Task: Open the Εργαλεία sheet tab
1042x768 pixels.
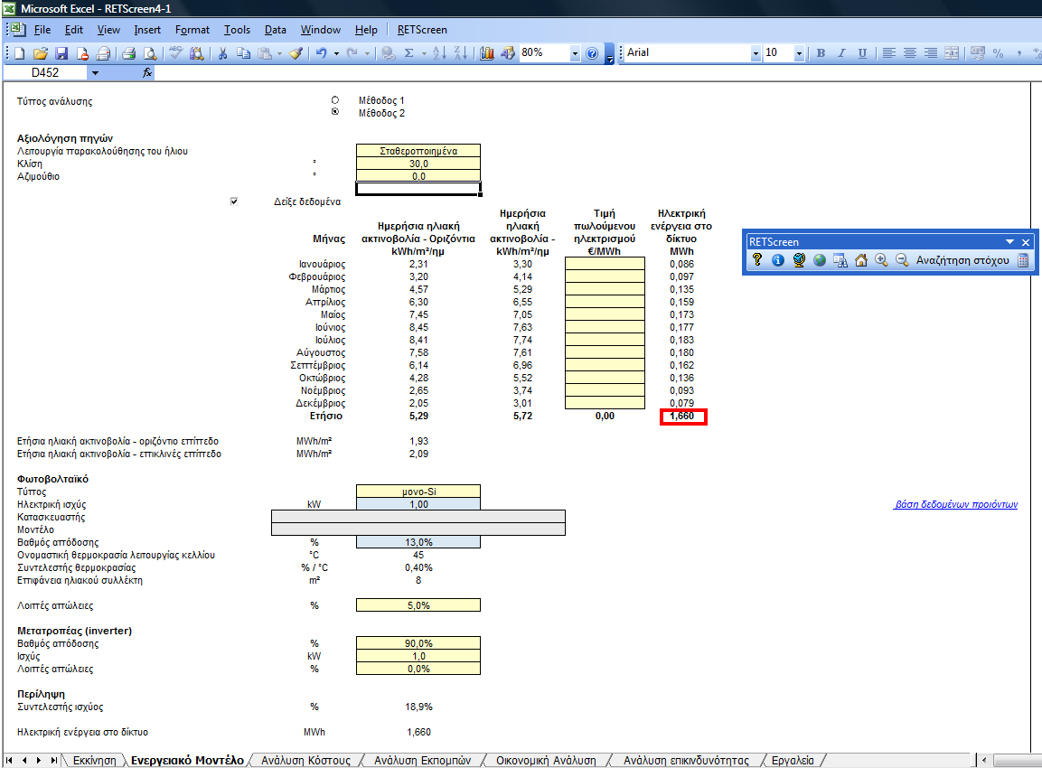Action: pyautogui.click(x=793, y=760)
